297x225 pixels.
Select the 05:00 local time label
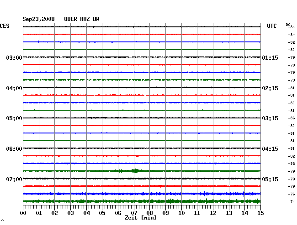[x=14, y=118]
